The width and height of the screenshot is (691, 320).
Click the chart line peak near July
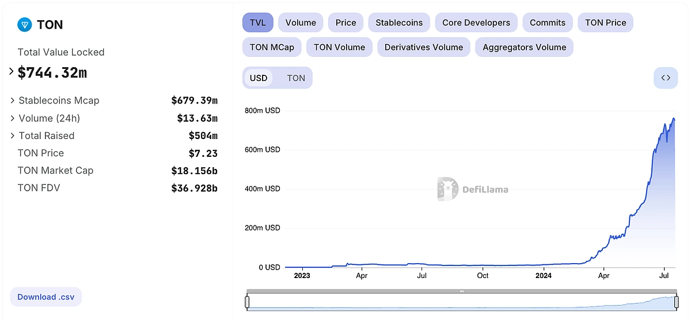tap(673, 119)
